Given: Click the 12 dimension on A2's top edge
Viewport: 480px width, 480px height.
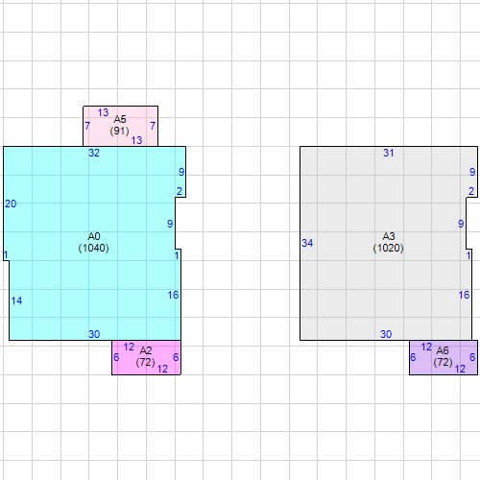Looking at the screenshot, I should pyautogui.click(x=129, y=347).
